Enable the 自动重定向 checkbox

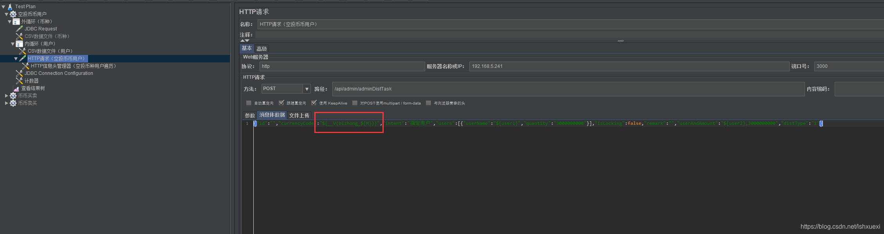tap(249, 103)
